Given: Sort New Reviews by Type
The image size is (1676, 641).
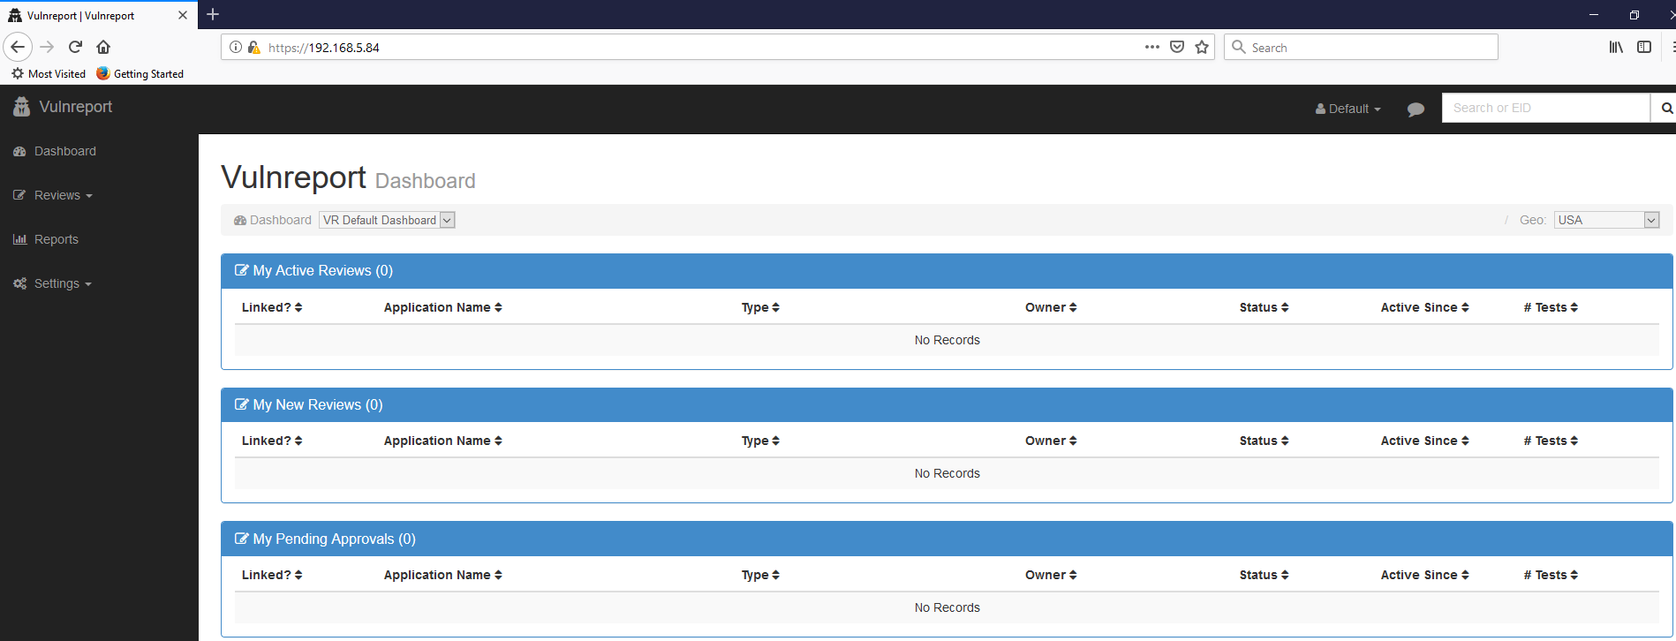Looking at the screenshot, I should [760, 441].
